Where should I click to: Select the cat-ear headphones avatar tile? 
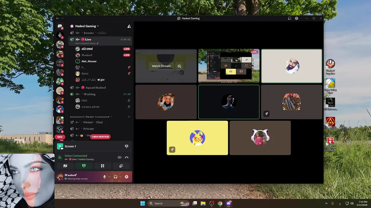point(260,138)
